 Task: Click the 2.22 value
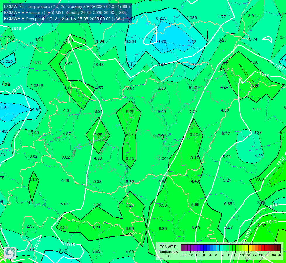point(8,38)
